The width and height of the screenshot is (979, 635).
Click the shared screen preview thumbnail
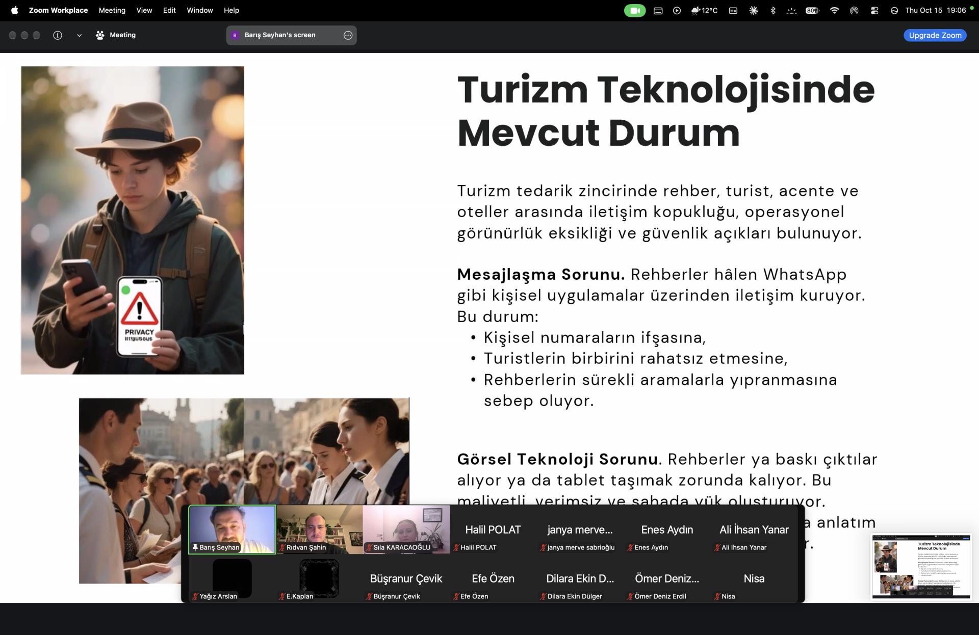coord(921,567)
